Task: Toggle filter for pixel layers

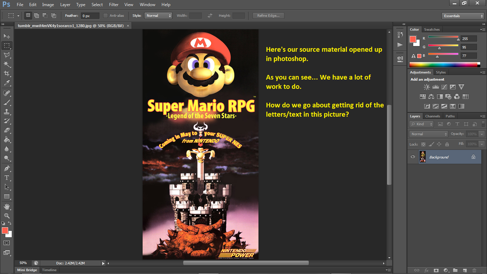Action: pos(440,124)
